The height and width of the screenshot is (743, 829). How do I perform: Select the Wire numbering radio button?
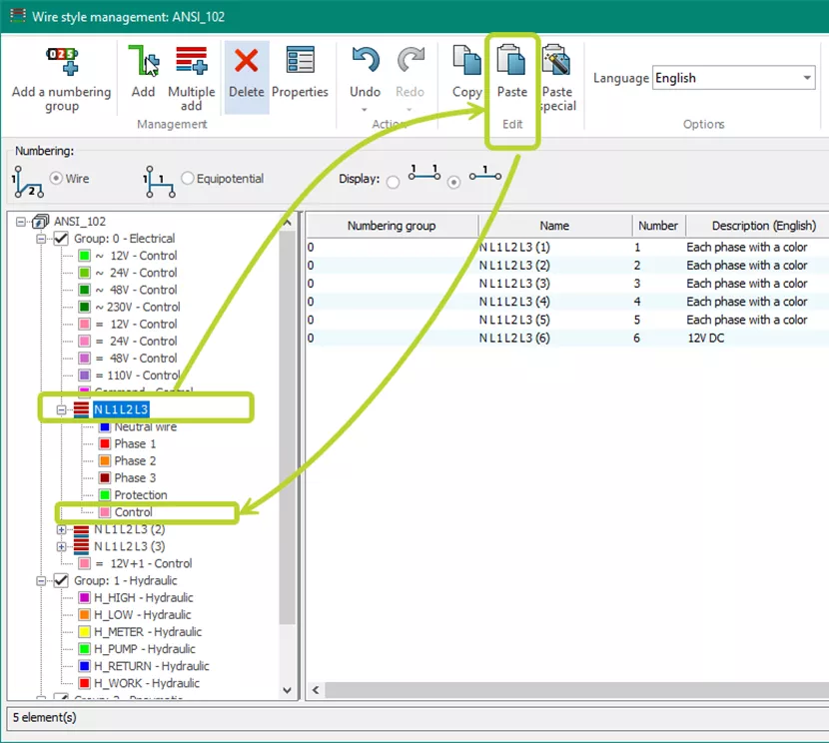tap(57, 179)
